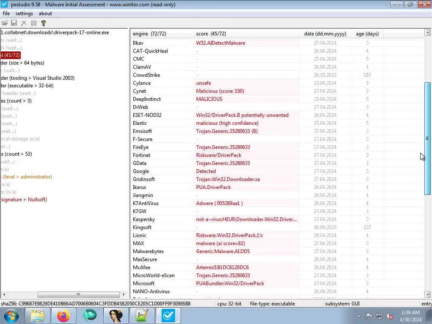The width and height of the screenshot is (432, 324).
Task: Click the muted volume tray icon
Action: pyautogui.click(x=389, y=316)
